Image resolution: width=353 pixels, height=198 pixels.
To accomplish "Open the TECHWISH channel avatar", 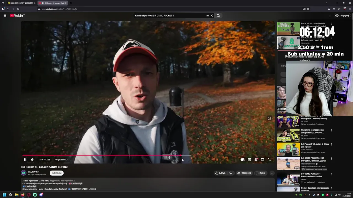I will [23, 173].
